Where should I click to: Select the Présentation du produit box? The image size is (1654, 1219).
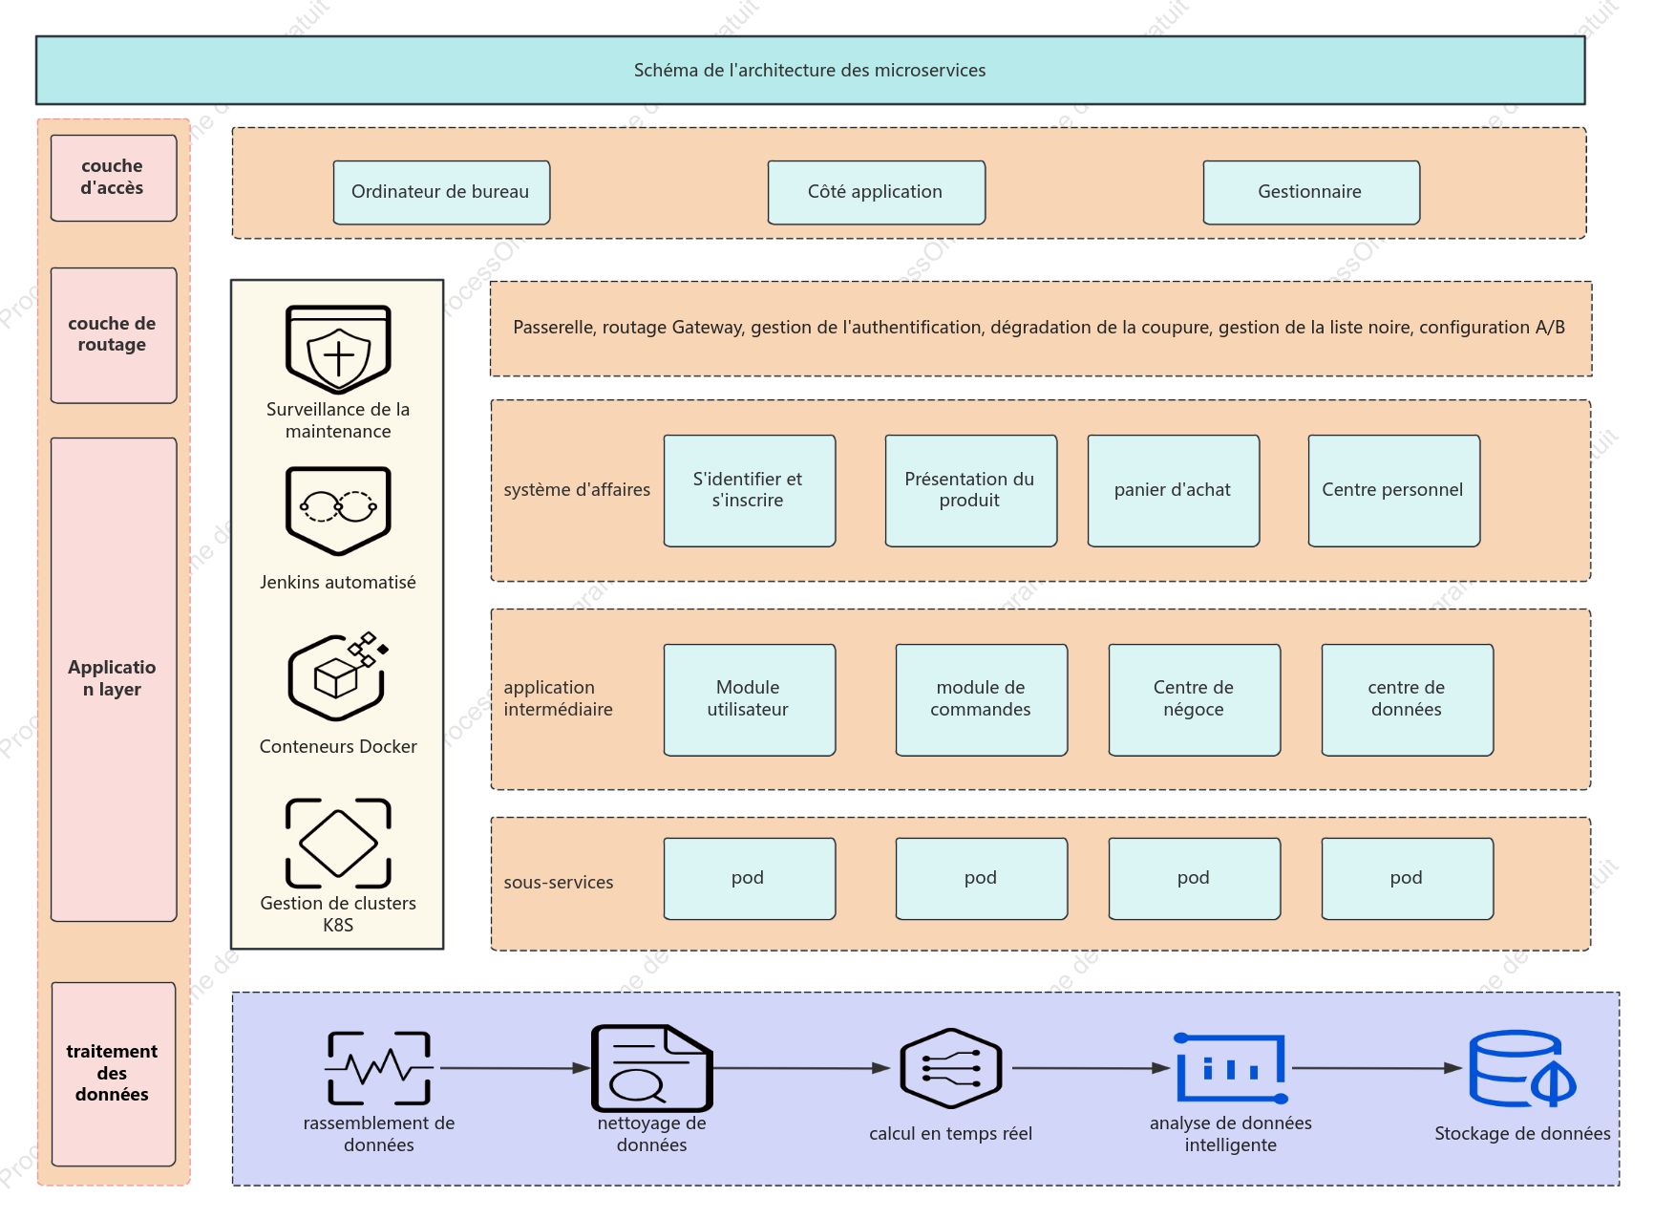point(971,491)
